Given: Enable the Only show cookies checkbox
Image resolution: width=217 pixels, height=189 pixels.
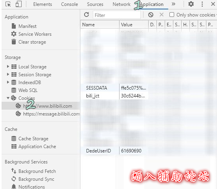Looking at the screenshot, I should [x=172, y=15].
